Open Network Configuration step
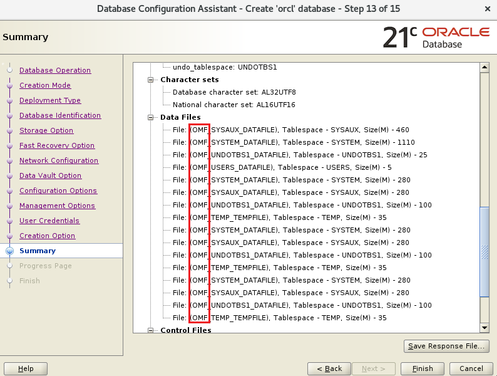Viewport: 497px width, 376px height. (59, 160)
